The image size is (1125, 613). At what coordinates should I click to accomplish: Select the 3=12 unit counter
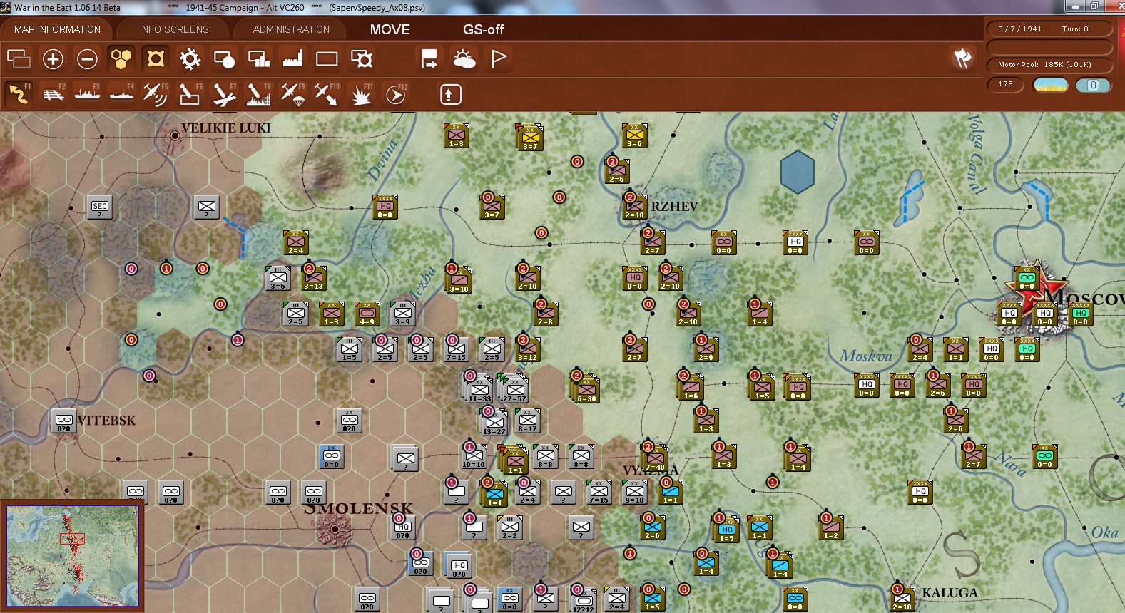(x=528, y=349)
